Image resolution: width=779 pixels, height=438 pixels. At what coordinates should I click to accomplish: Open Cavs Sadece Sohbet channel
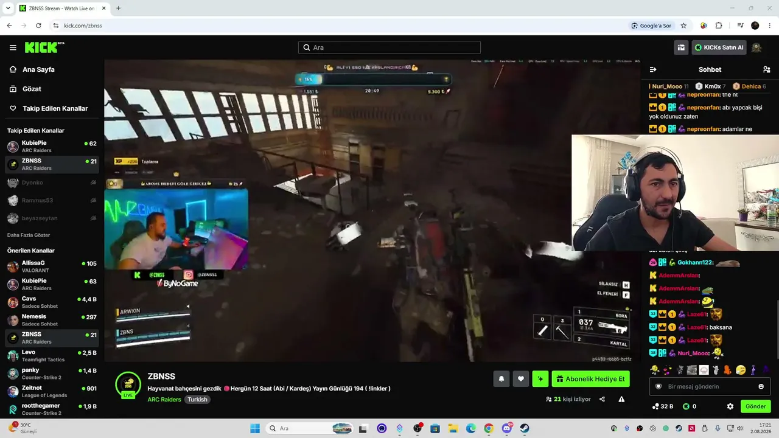click(x=52, y=302)
